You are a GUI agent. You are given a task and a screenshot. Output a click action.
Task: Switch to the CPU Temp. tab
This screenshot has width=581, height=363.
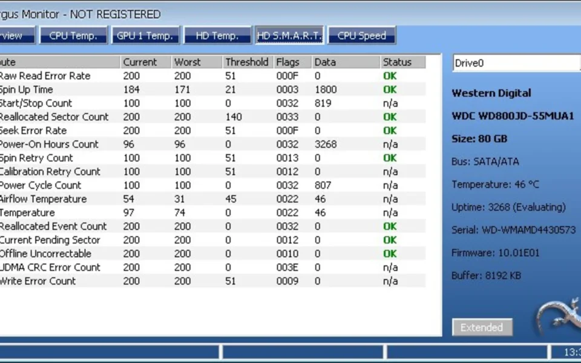73,36
